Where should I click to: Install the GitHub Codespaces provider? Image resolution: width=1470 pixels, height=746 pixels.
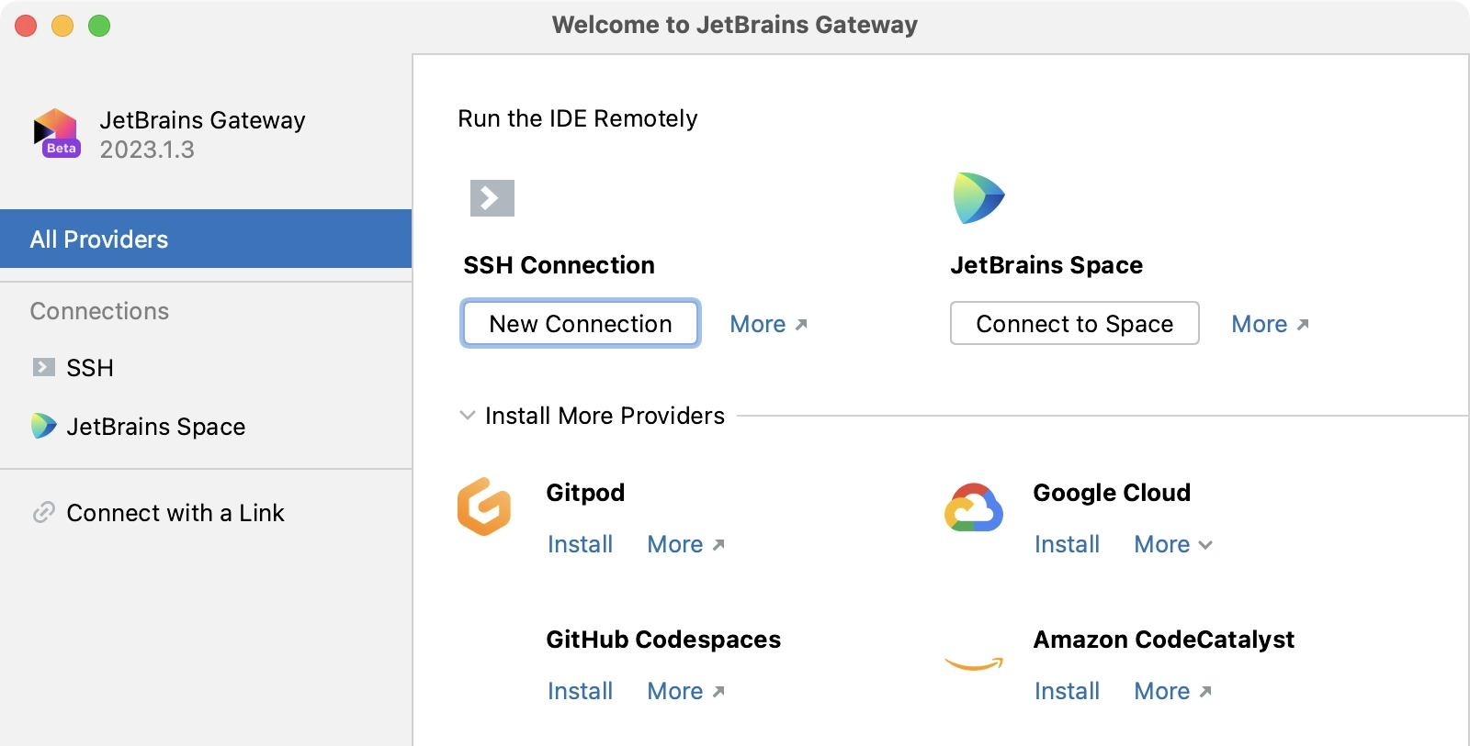(x=580, y=691)
